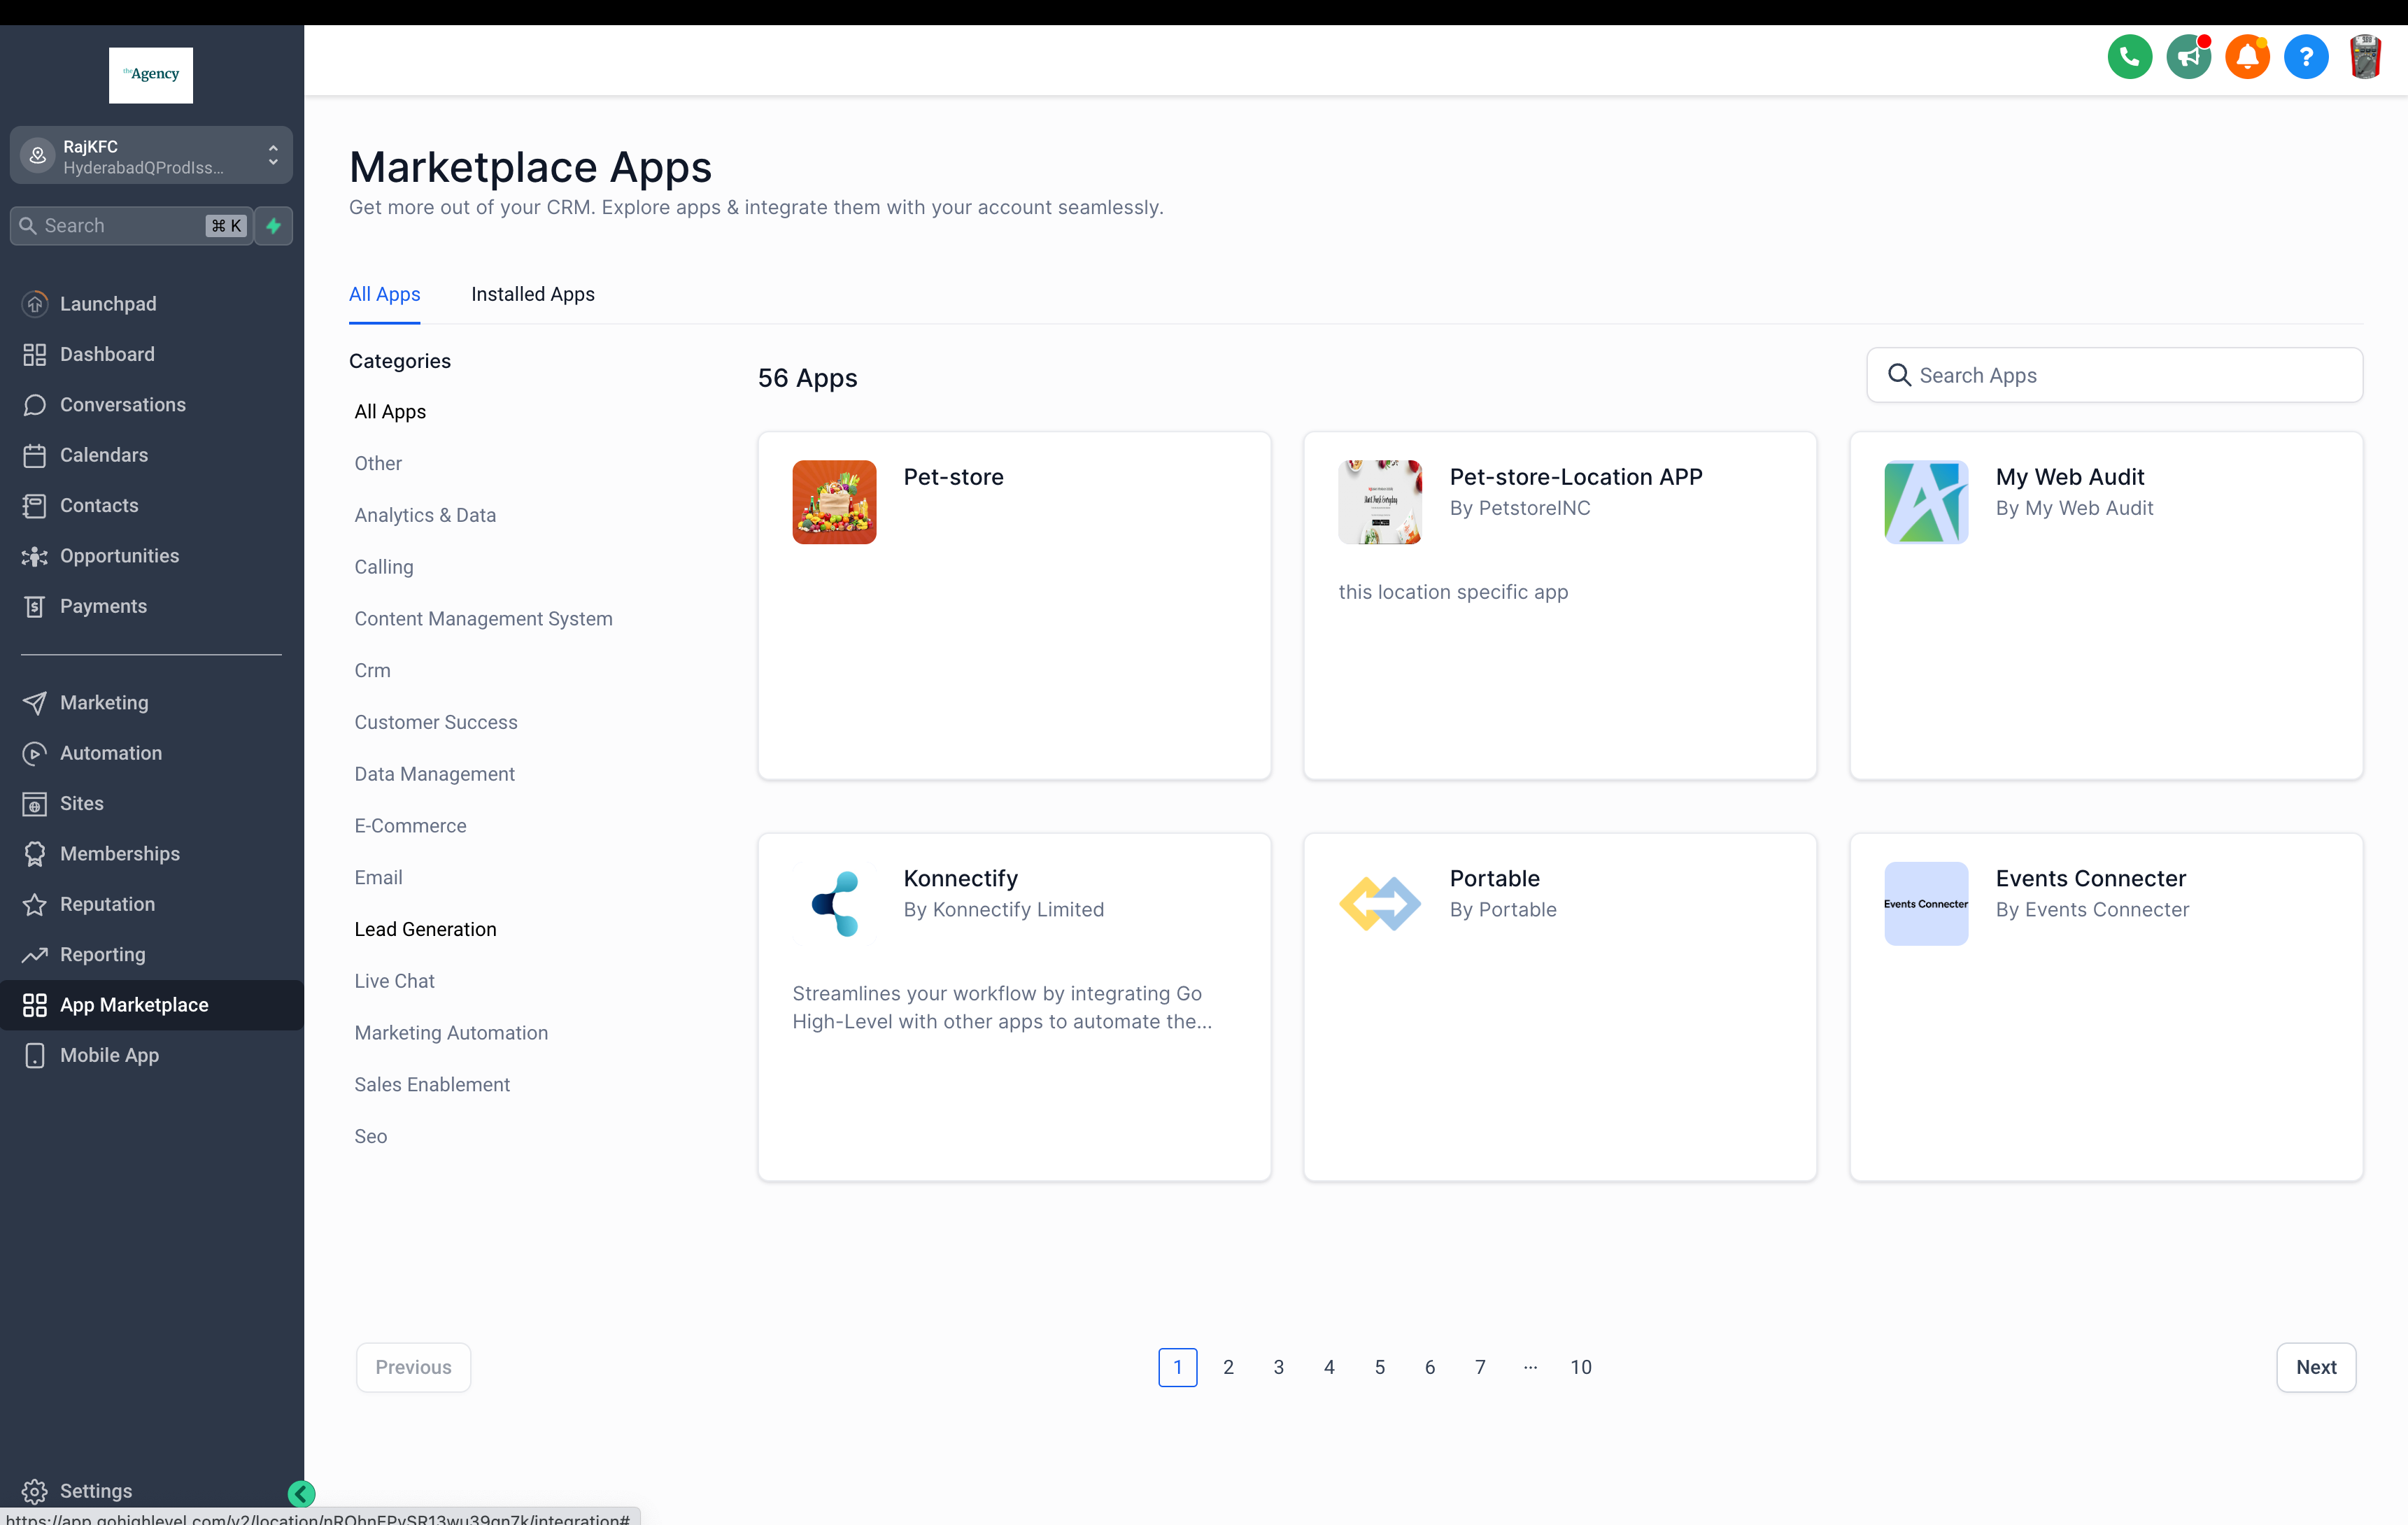Open the Pet-store app thumbnail
Image resolution: width=2408 pixels, height=1525 pixels.
pyautogui.click(x=834, y=502)
